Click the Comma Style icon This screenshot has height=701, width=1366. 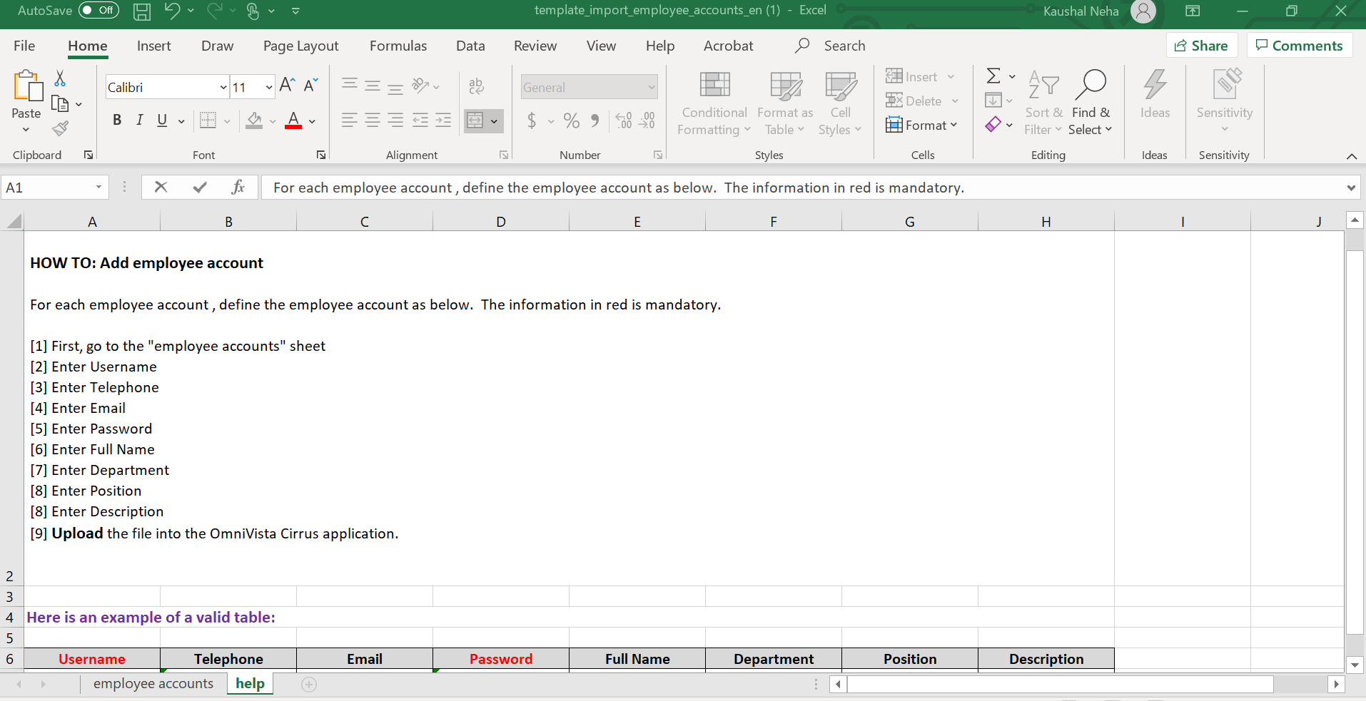pos(595,121)
